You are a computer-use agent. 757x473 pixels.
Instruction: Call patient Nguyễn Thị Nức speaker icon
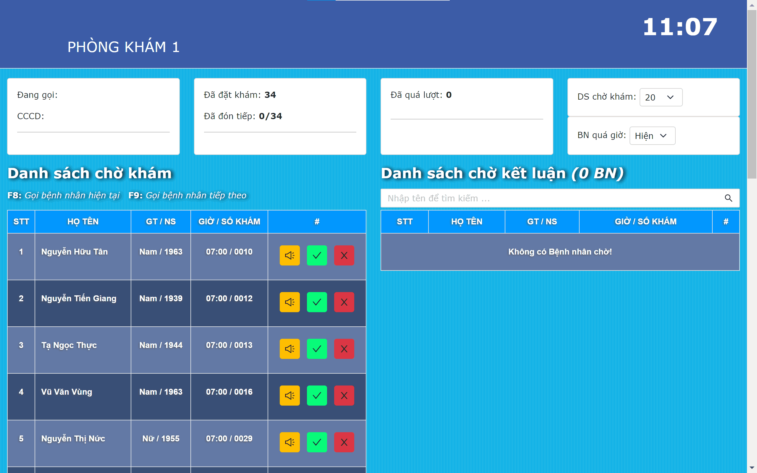click(289, 442)
